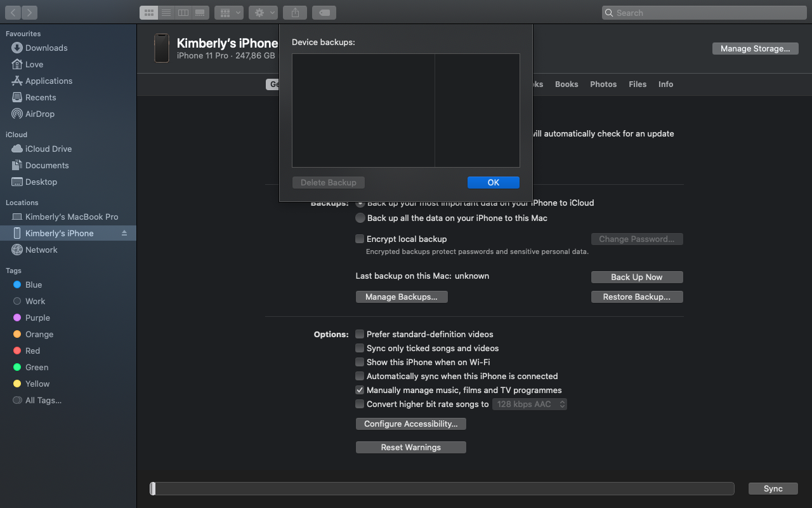Untick Manually manage music, films and TV programmes

click(360, 390)
